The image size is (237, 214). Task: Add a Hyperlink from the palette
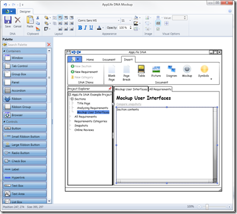(25, 177)
